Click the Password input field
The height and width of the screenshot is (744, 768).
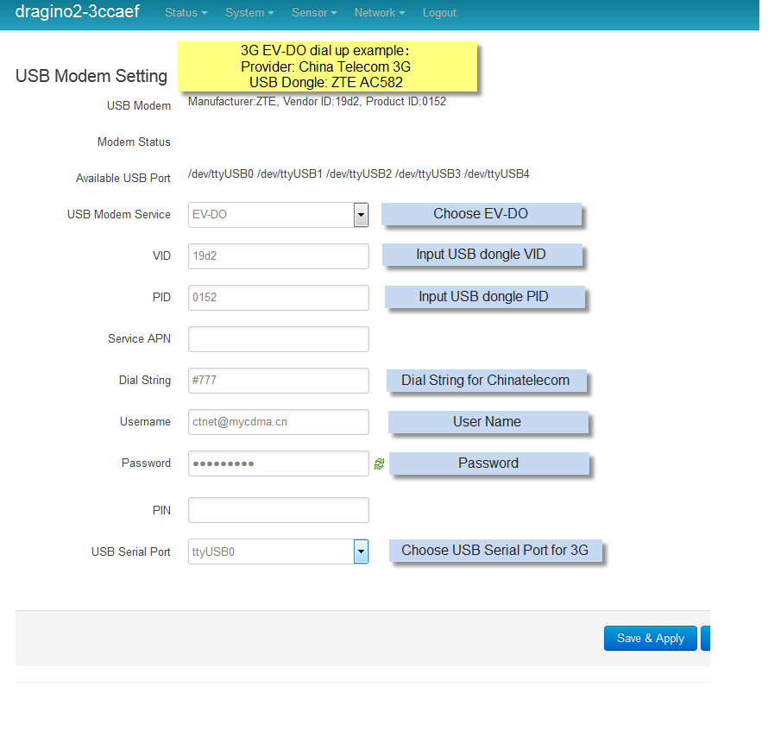click(x=278, y=463)
